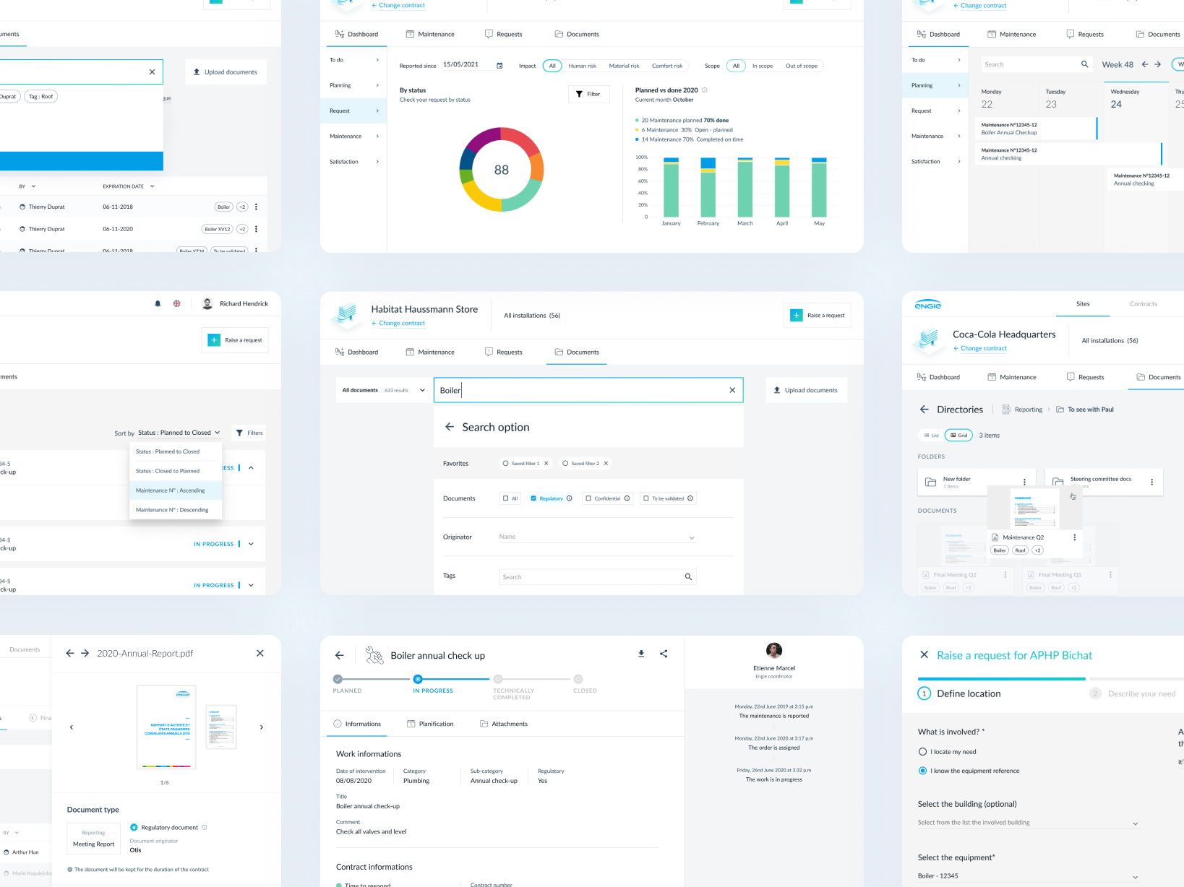
Task: Go to the previous document before 2020-Annual-Report.pdf
Action: (69, 653)
